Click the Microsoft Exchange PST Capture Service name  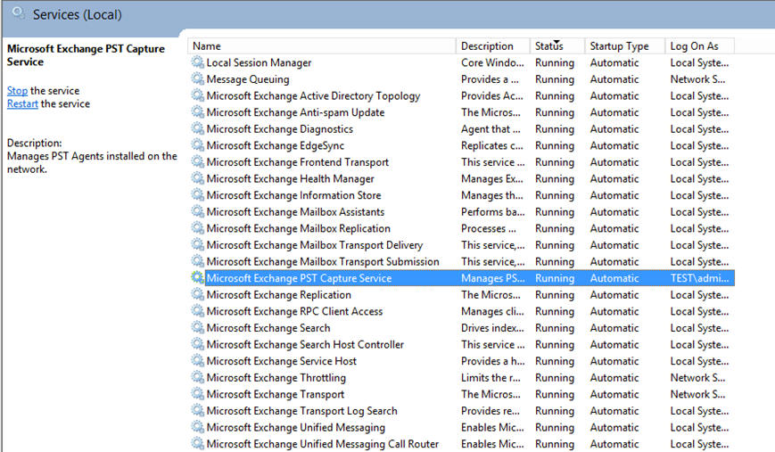299,278
